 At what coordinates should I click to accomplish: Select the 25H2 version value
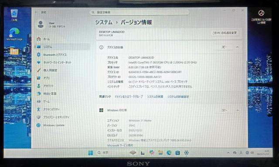(x=132, y=125)
